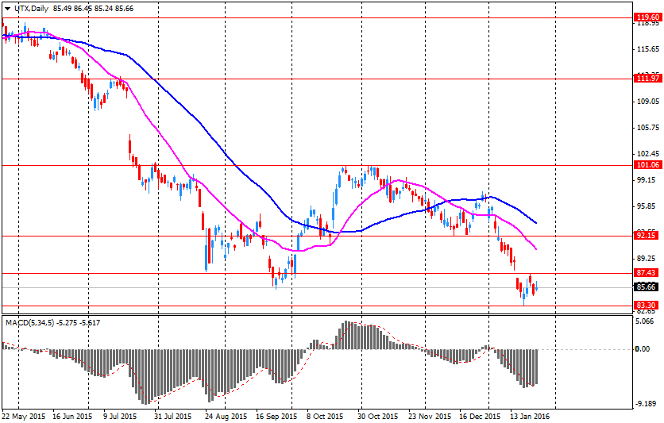Click the 109.05 price axis value

pyautogui.click(x=648, y=102)
